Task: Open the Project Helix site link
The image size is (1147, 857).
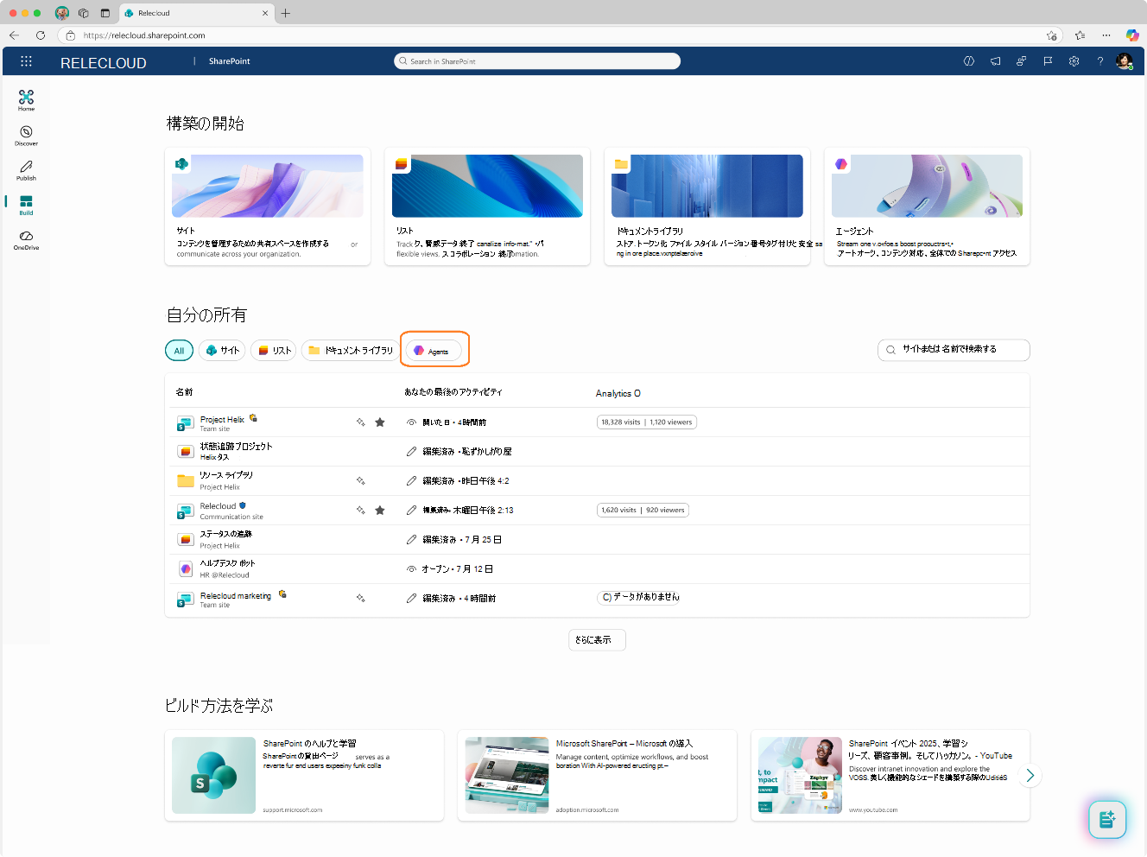Action: [x=222, y=420]
